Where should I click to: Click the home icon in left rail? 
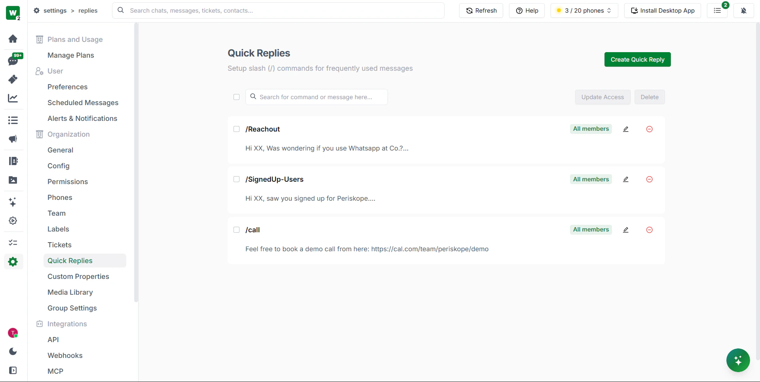click(13, 39)
